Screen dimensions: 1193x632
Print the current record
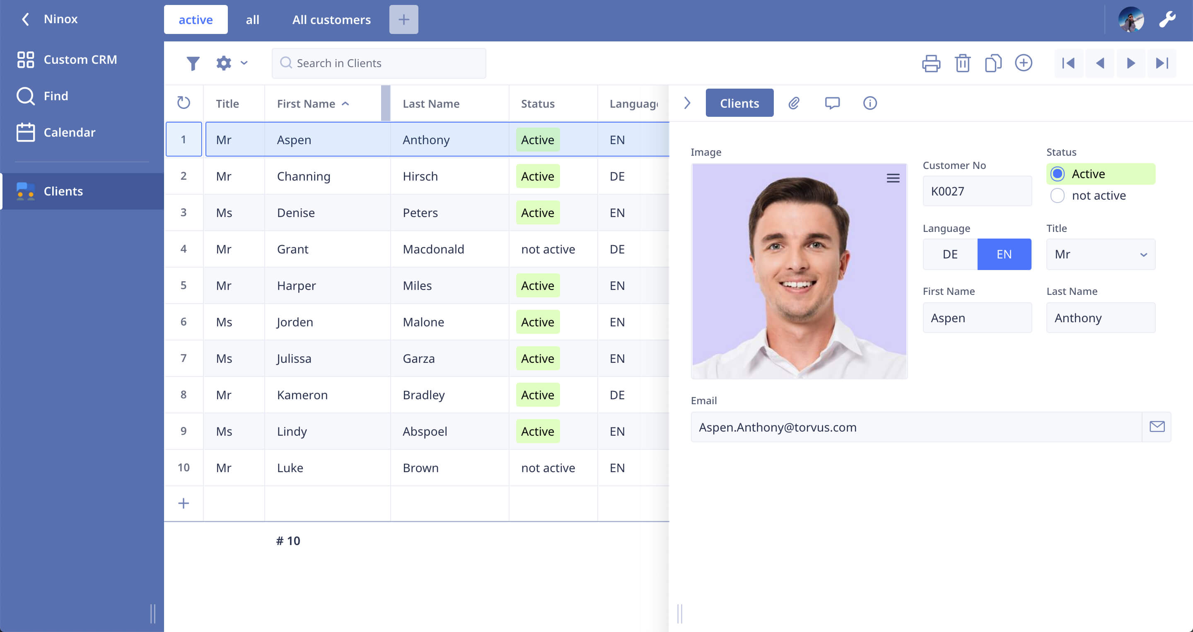[931, 63]
